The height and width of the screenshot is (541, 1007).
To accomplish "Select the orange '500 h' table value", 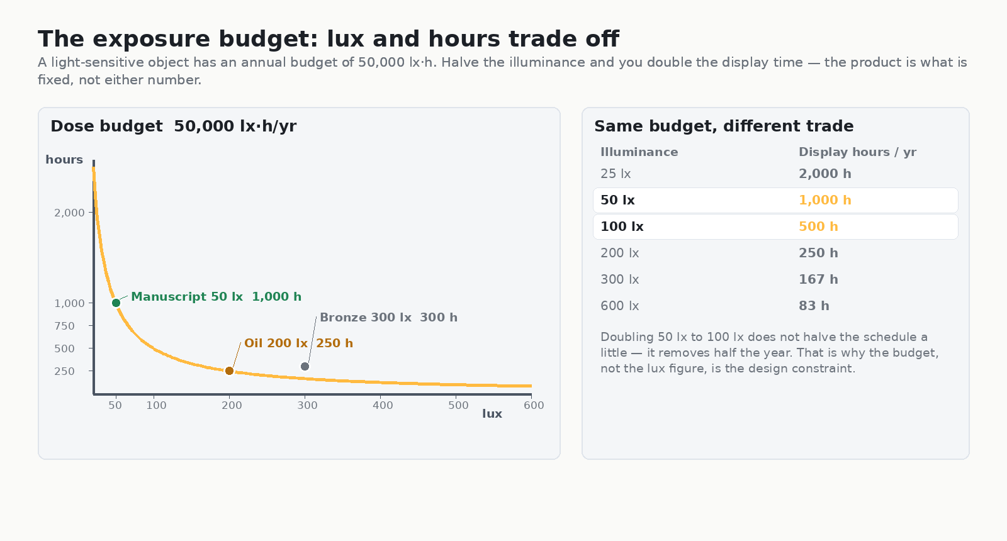I will (x=818, y=227).
